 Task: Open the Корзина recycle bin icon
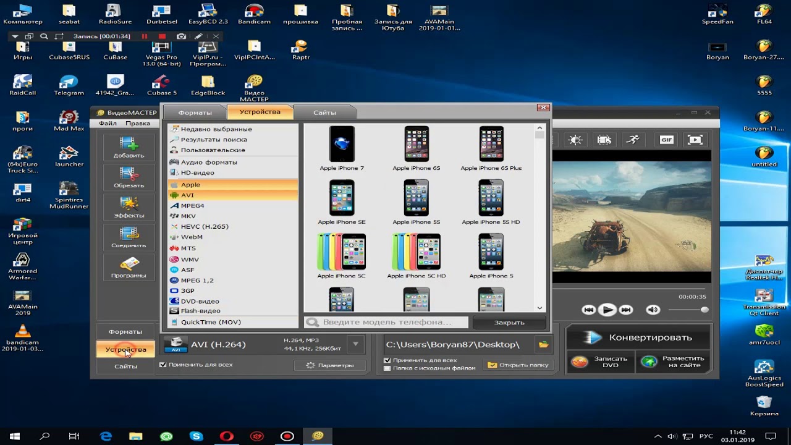pyautogui.click(x=764, y=405)
